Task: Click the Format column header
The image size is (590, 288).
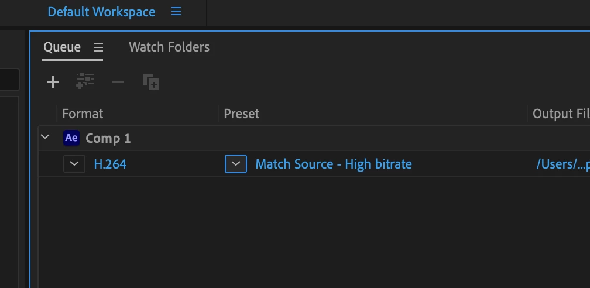Action: (x=83, y=114)
